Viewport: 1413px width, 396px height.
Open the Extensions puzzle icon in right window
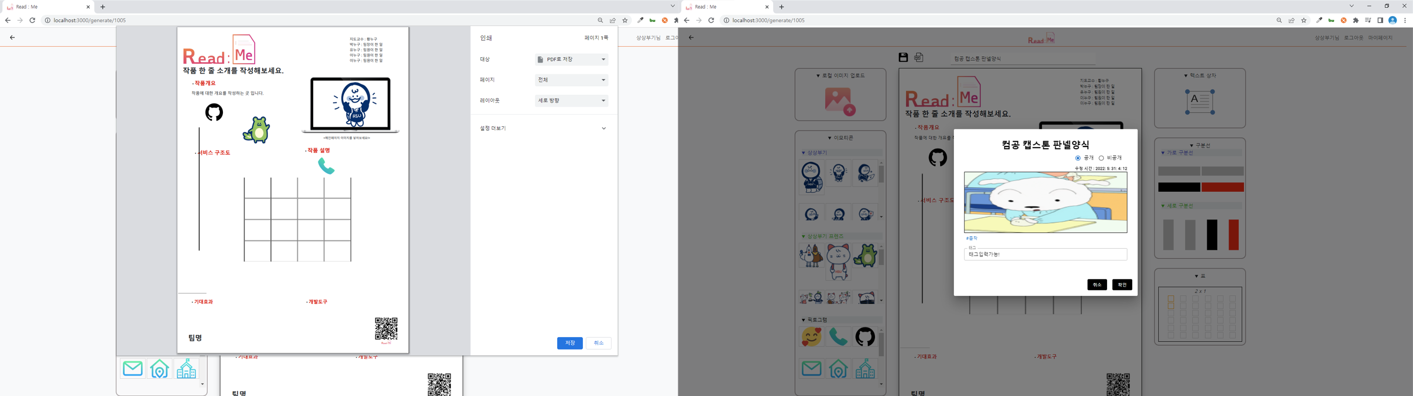(1356, 20)
